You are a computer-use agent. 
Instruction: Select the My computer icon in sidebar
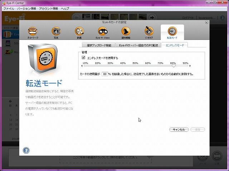pos(8,52)
